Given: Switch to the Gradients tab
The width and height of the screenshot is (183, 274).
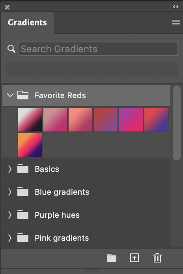Looking at the screenshot, I should click(27, 23).
